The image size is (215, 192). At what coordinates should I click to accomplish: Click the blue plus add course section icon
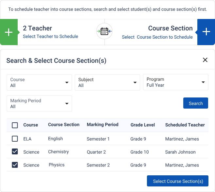tap(206, 32)
